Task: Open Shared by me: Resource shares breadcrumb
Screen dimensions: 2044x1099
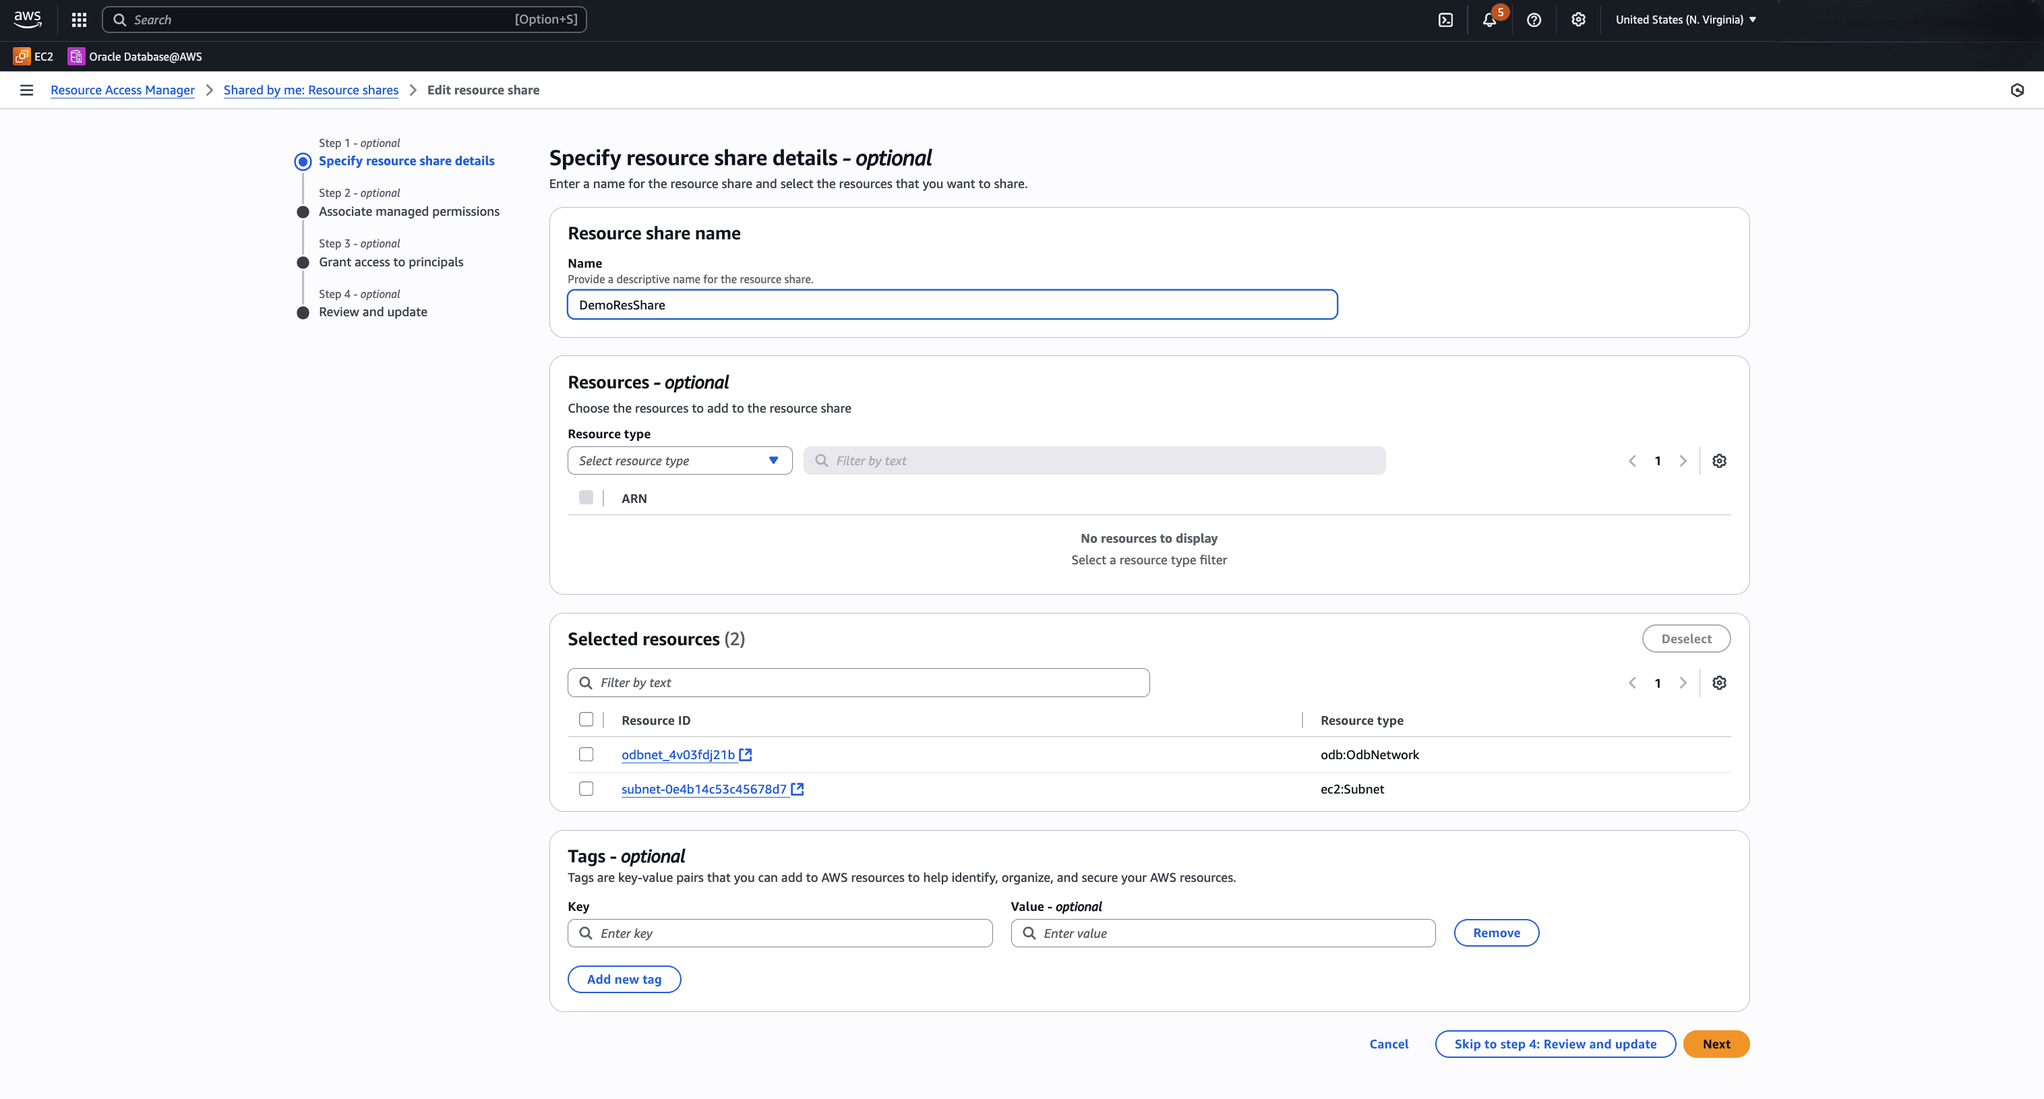Action: click(x=310, y=90)
